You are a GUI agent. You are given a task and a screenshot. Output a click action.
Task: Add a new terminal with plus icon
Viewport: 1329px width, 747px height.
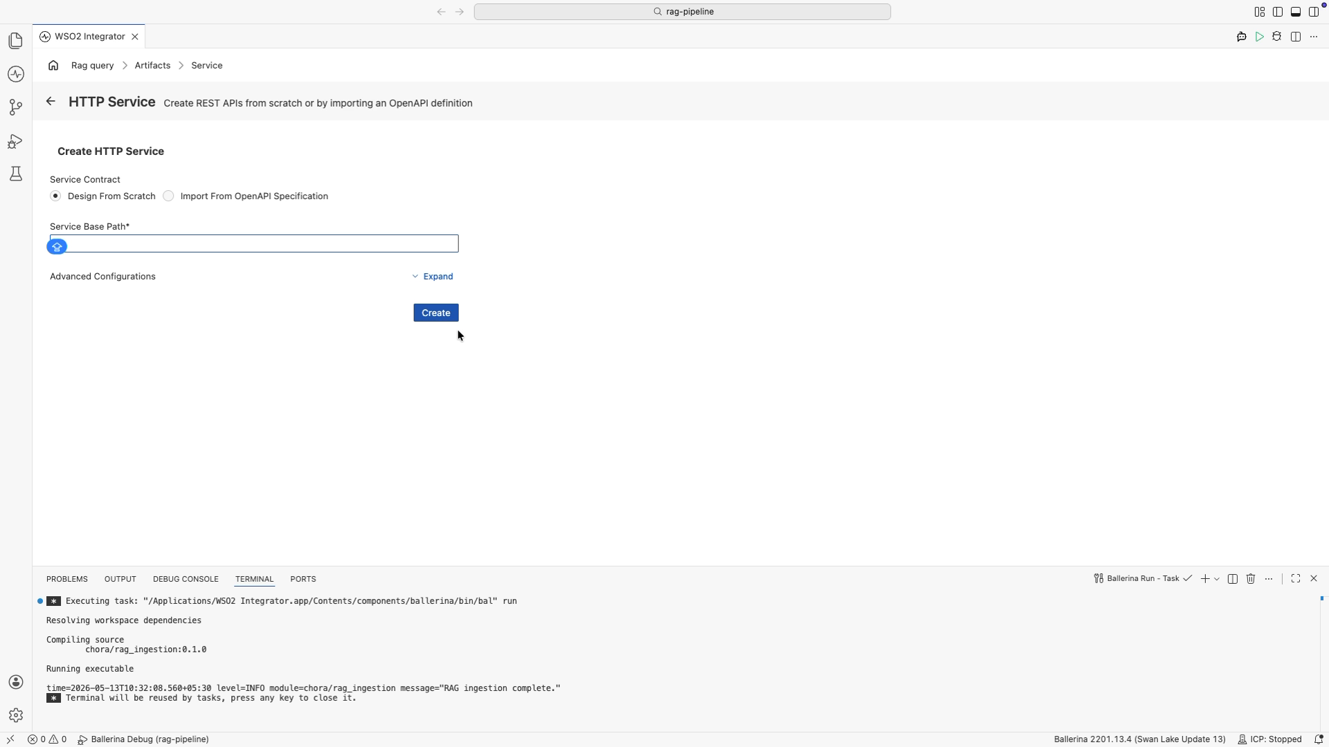coord(1205,579)
